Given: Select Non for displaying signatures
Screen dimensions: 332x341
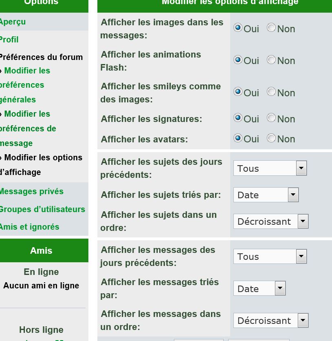Looking at the screenshot, I should (271, 118).
